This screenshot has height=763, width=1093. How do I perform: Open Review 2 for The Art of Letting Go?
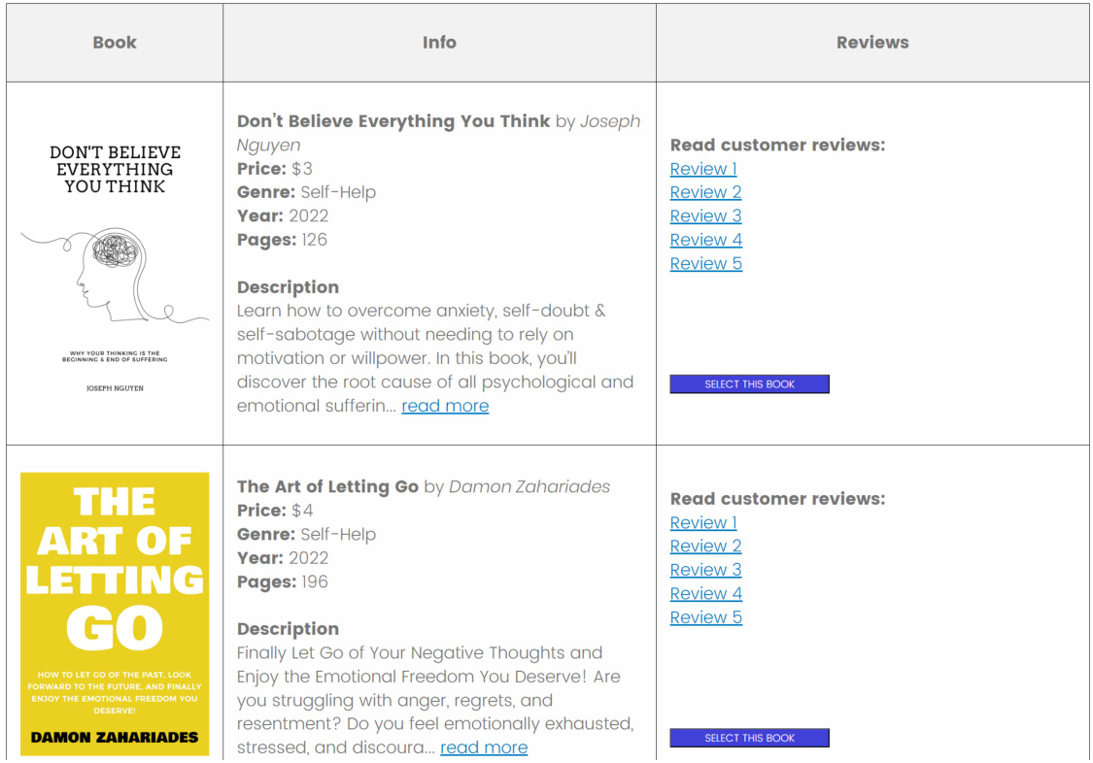click(705, 547)
